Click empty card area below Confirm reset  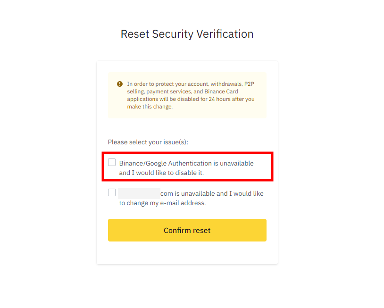click(187, 253)
